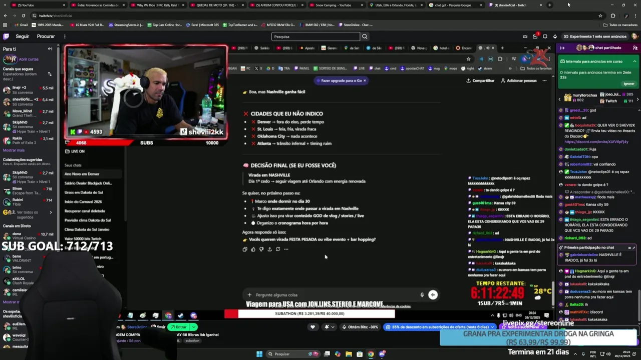Dismiss the Fazer upgrade para o Go pill

point(365,80)
